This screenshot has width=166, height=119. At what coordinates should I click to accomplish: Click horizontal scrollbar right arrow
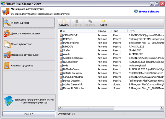[x=162, y=108]
